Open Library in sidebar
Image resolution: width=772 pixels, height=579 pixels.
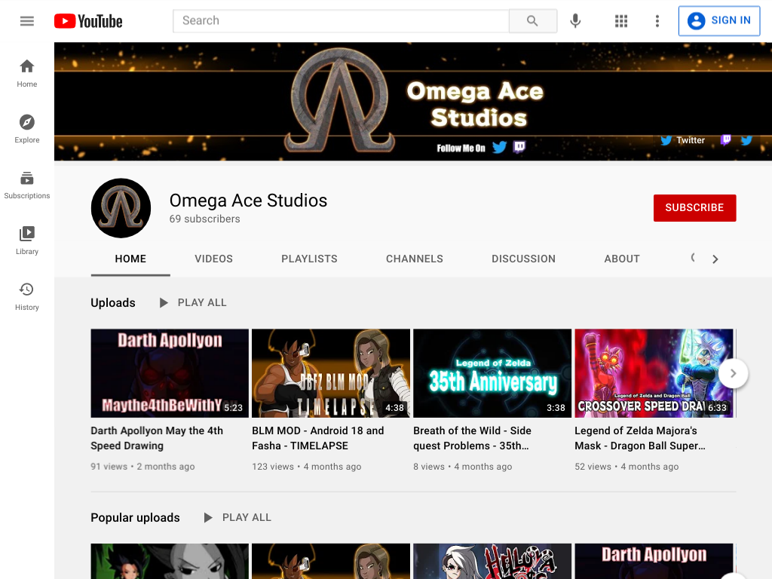[x=27, y=240]
